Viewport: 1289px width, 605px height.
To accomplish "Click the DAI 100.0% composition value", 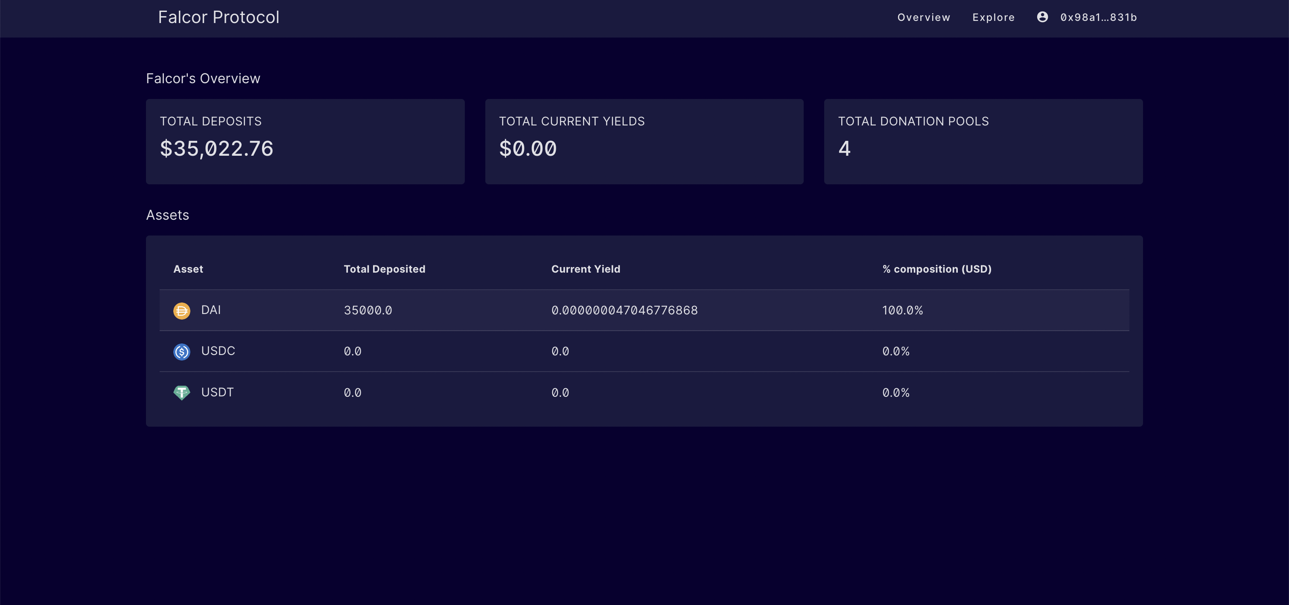I will pos(902,311).
